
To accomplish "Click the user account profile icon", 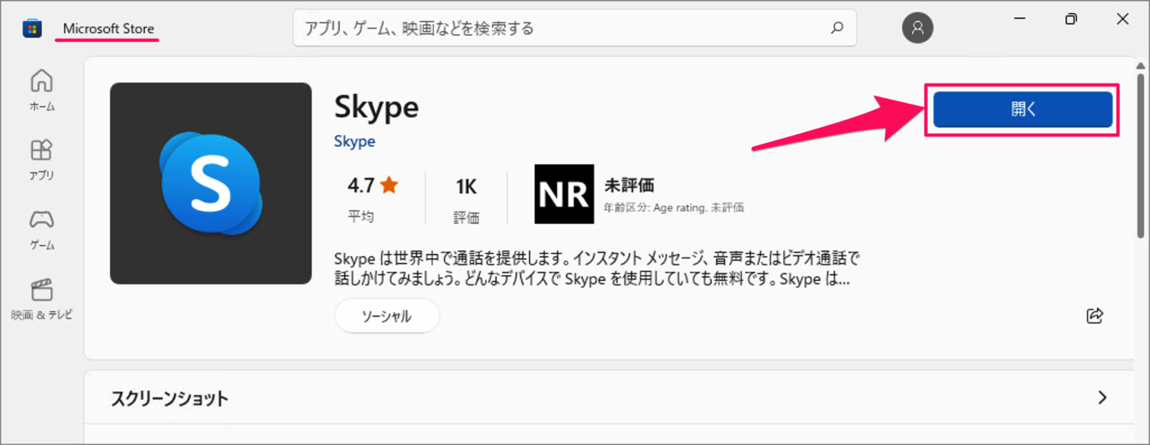I will (x=918, y=28).
